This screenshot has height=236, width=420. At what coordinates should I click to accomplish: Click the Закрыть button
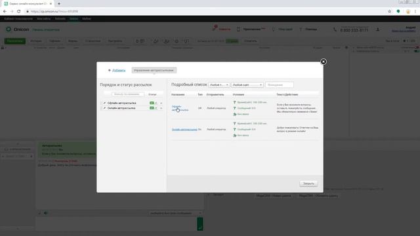coord(308,184)
